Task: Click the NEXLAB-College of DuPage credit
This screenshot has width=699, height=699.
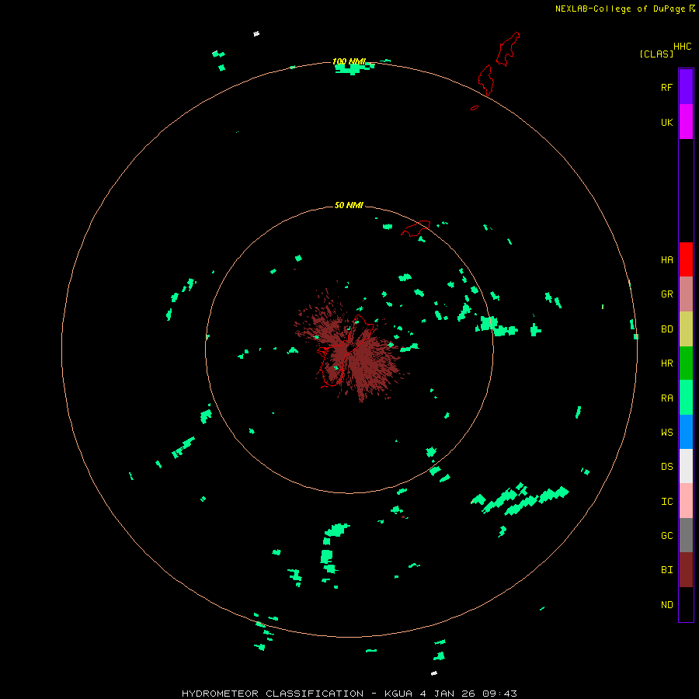Action: (620, 9)
